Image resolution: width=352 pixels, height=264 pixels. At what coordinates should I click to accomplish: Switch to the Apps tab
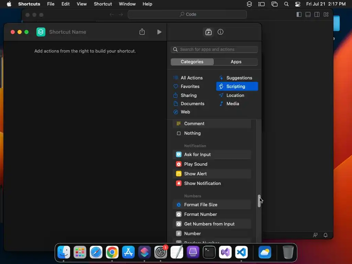pos(236,62)
